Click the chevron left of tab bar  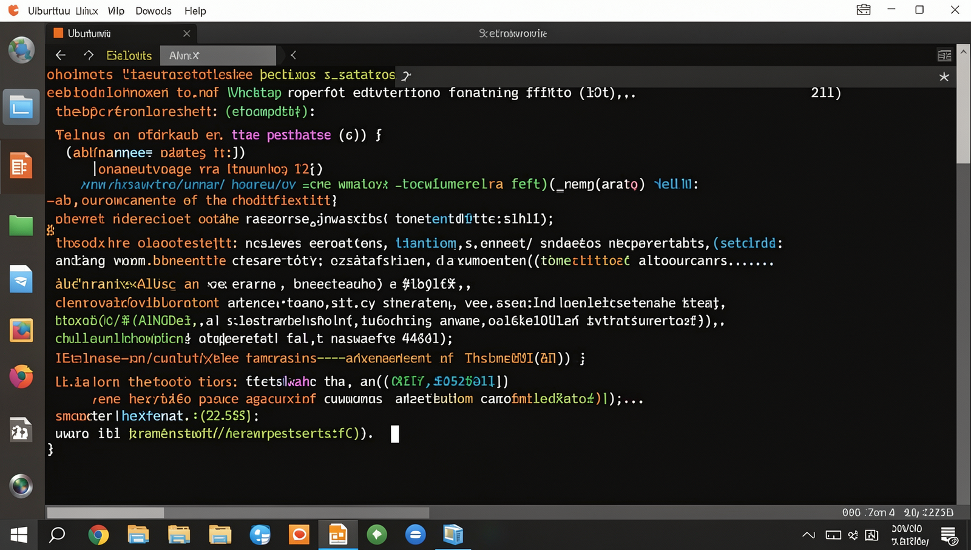[x=293, y=55]
